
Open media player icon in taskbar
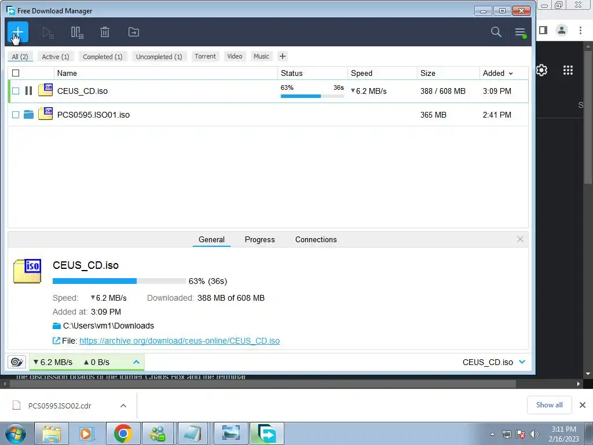tap(87, 433)
